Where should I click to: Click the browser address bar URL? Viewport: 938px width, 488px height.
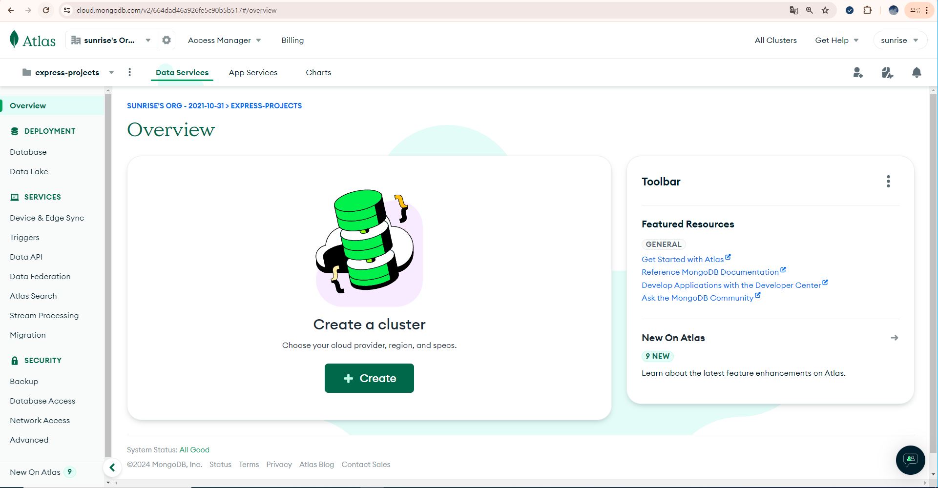(x=176, y=10)
